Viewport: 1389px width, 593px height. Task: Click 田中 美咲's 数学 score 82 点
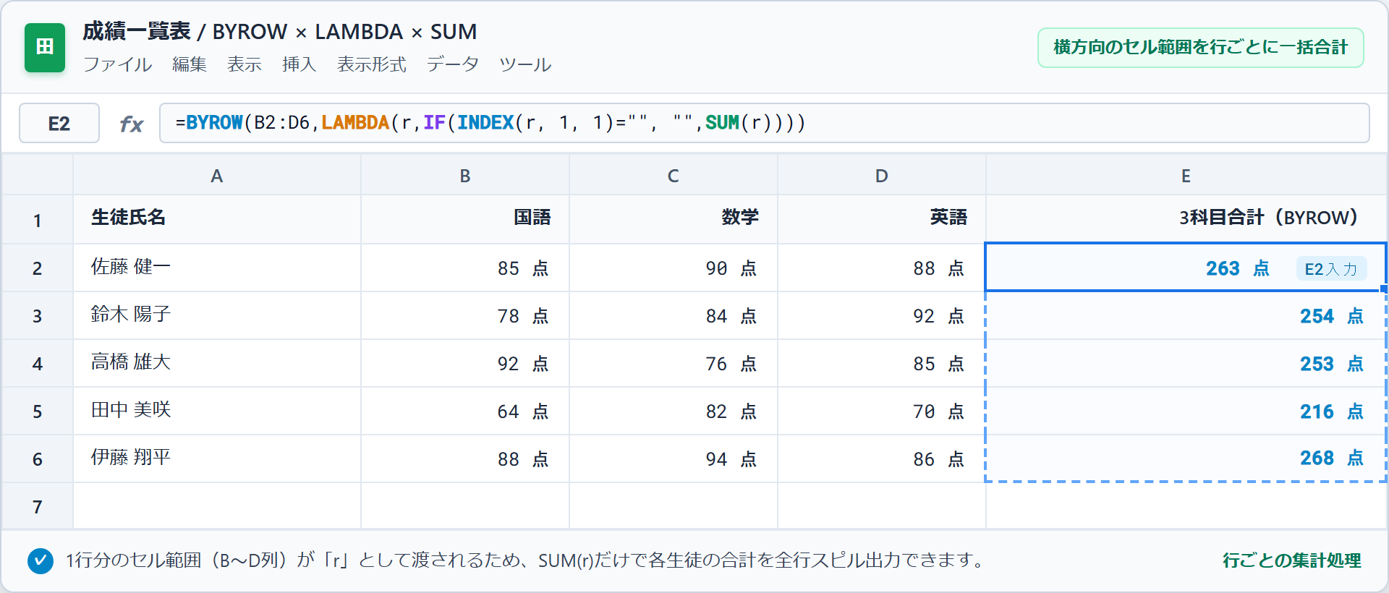[x=674, y=411]
